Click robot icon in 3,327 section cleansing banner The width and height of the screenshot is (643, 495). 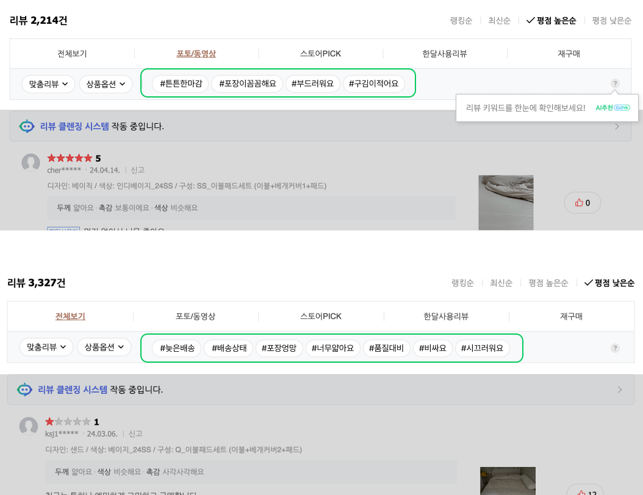(24, 390)
